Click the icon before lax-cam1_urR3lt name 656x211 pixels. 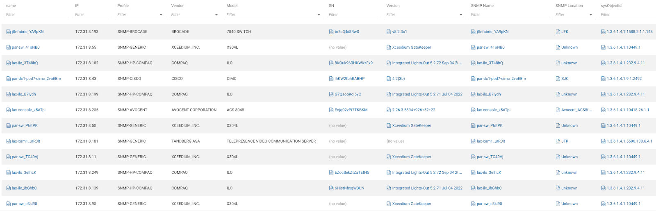(x=9, y=141)
